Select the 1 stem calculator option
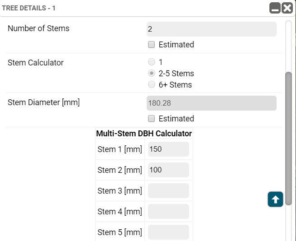Viewport: 296px width, 241px height. [x=152, y=62]
